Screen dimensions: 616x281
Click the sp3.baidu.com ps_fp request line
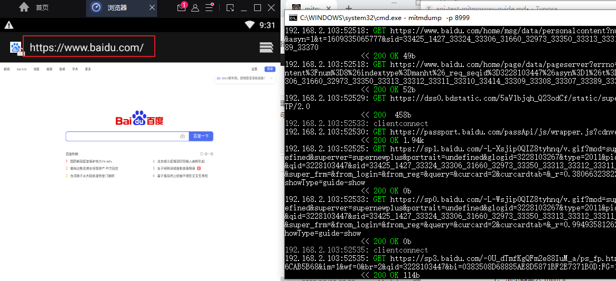(x=450, y=258)
